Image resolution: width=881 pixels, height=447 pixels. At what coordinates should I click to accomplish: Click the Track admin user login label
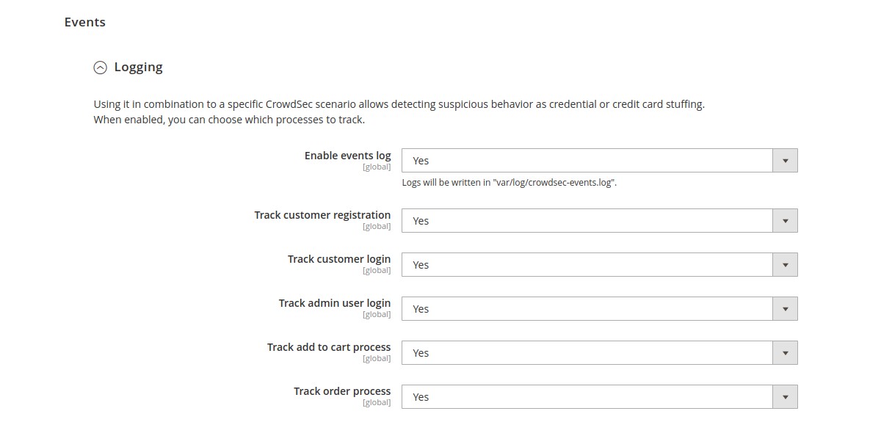tap(334, 303)
